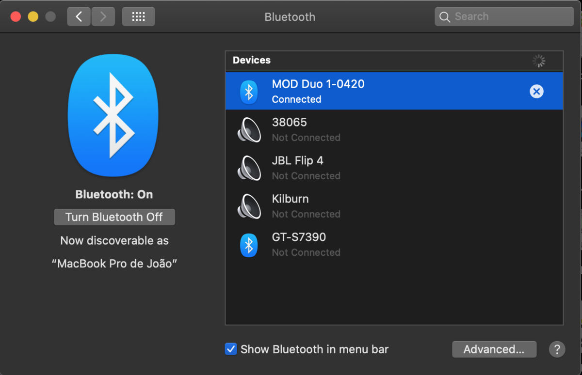Select the JBL Flip 4 device name
The height and width of the screenshot is (375, 582).
coord(297,161)
